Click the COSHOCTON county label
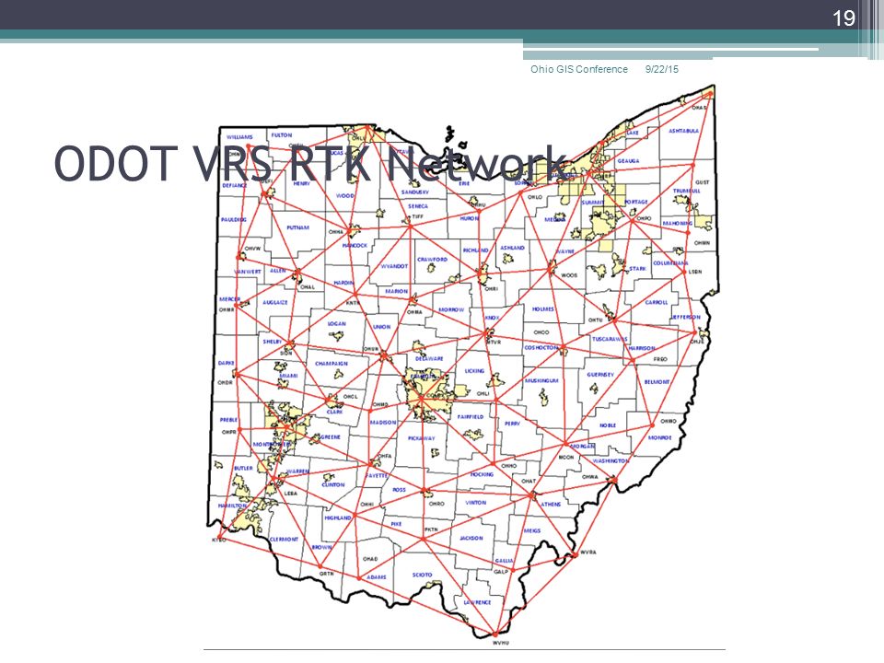The height and width of the screenshot is (663, 884). [x=541, y=348]
